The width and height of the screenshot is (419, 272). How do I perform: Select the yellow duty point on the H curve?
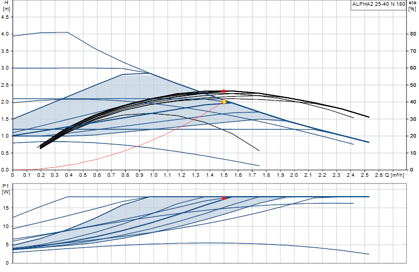click(224, 101)
